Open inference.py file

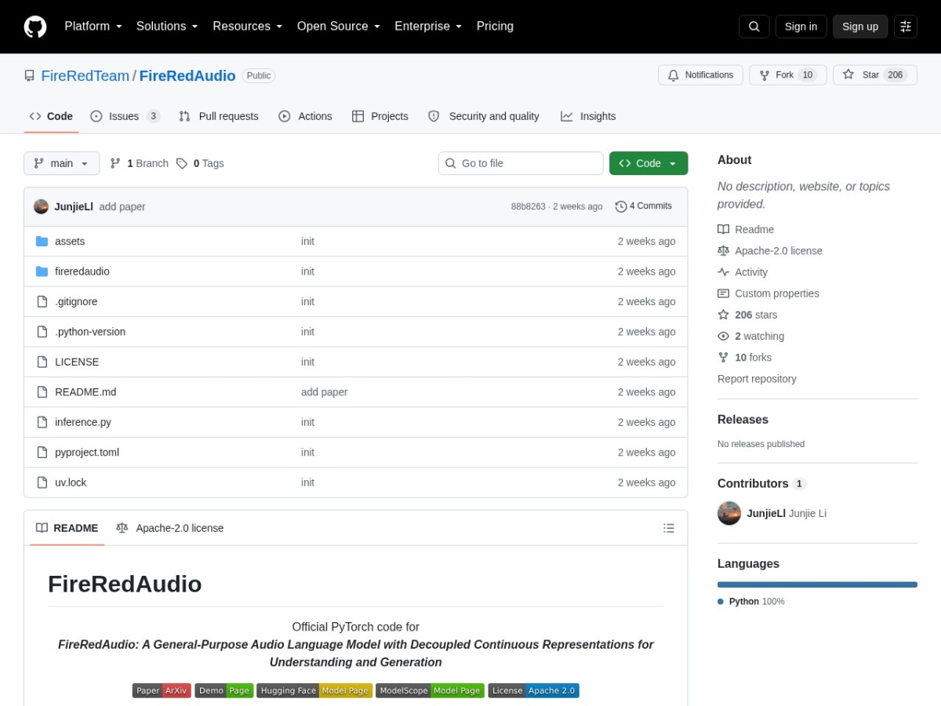pos(83,422)
